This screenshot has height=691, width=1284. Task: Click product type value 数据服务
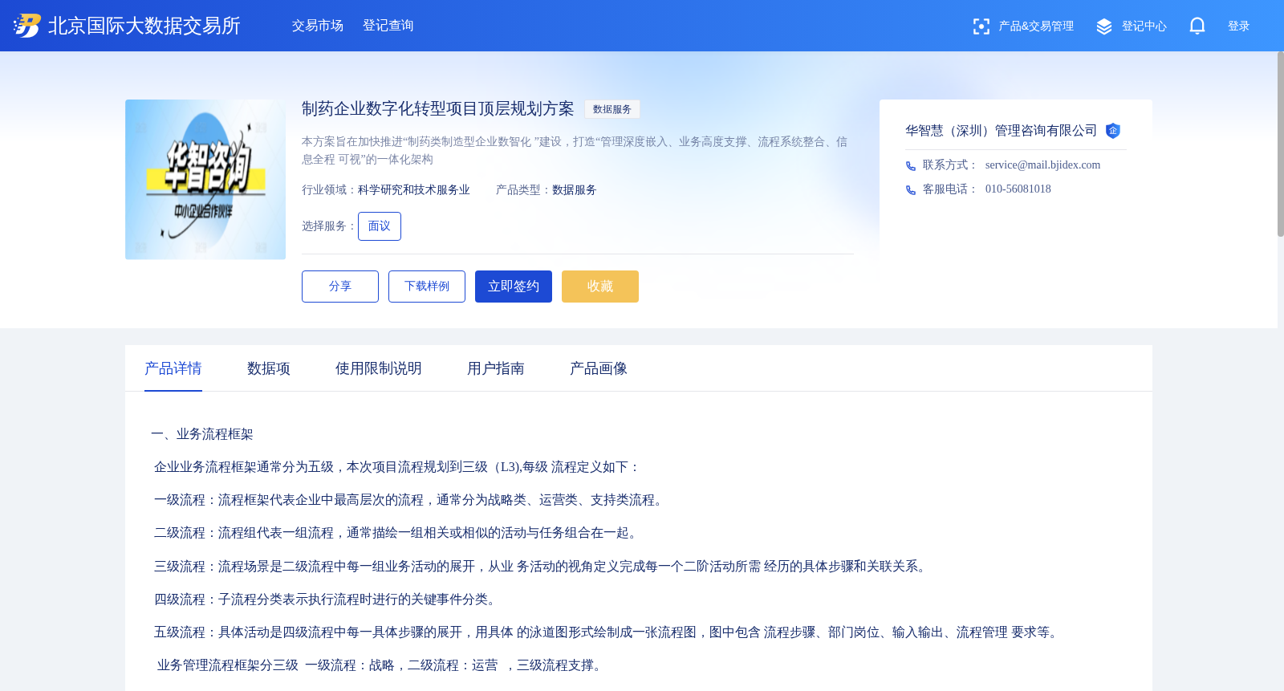pos(575,190)
